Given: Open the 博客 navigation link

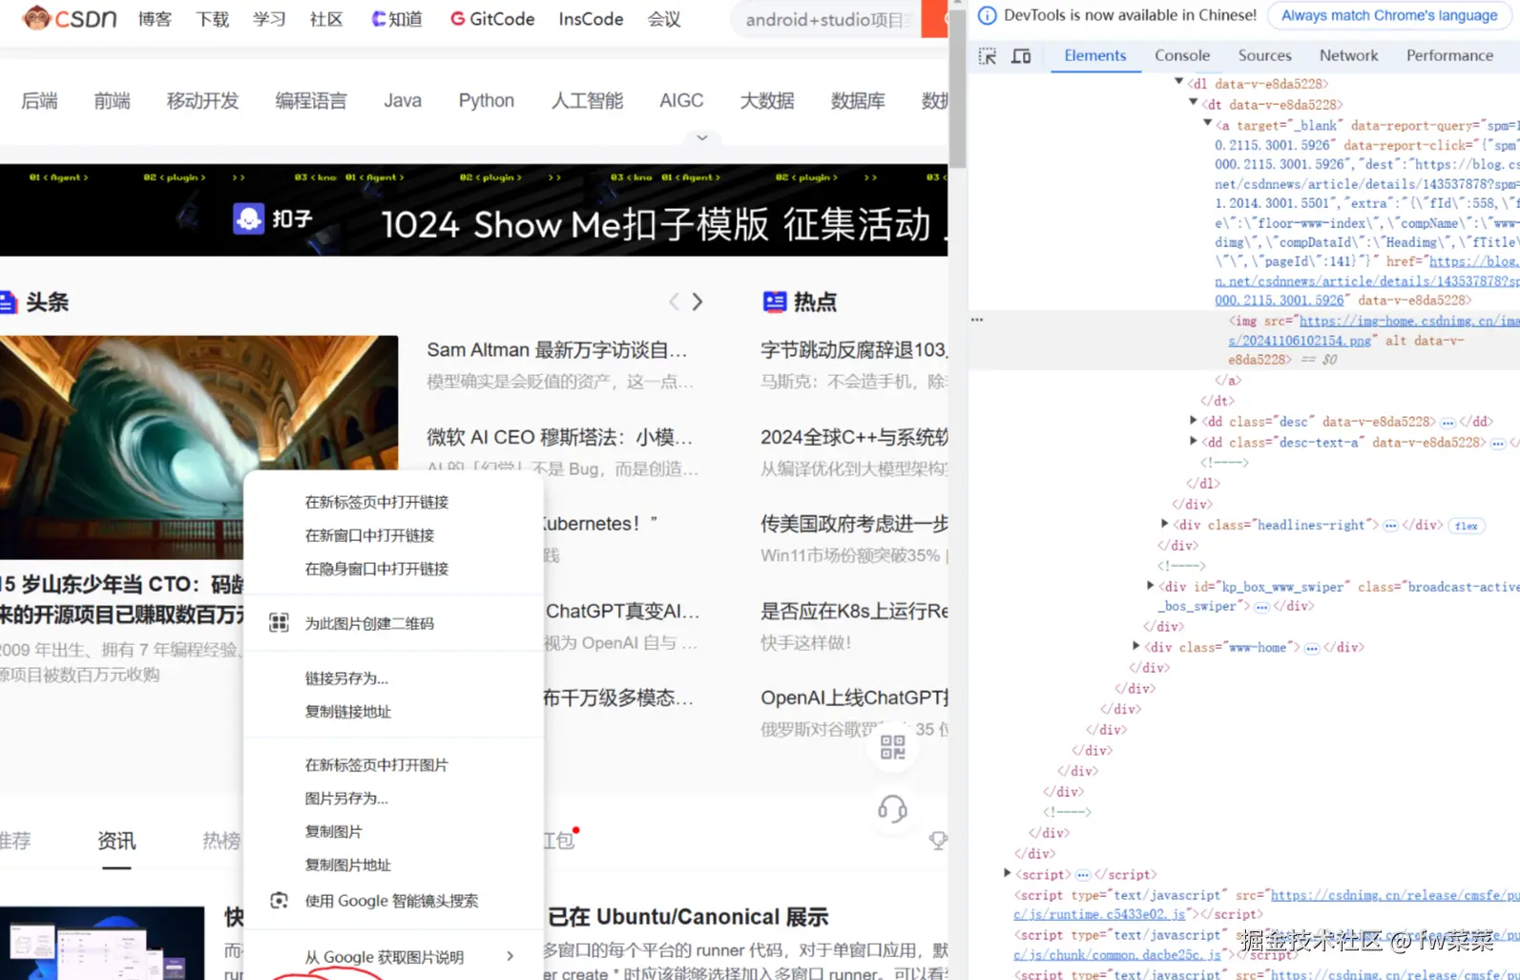Looking at the screenshot, I should click(156, 19).
